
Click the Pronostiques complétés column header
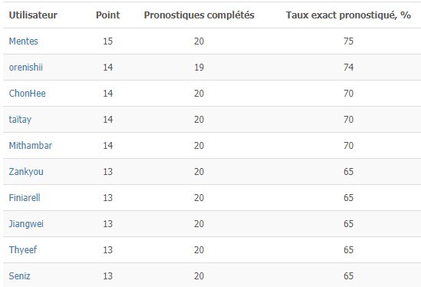click(199, 15)
